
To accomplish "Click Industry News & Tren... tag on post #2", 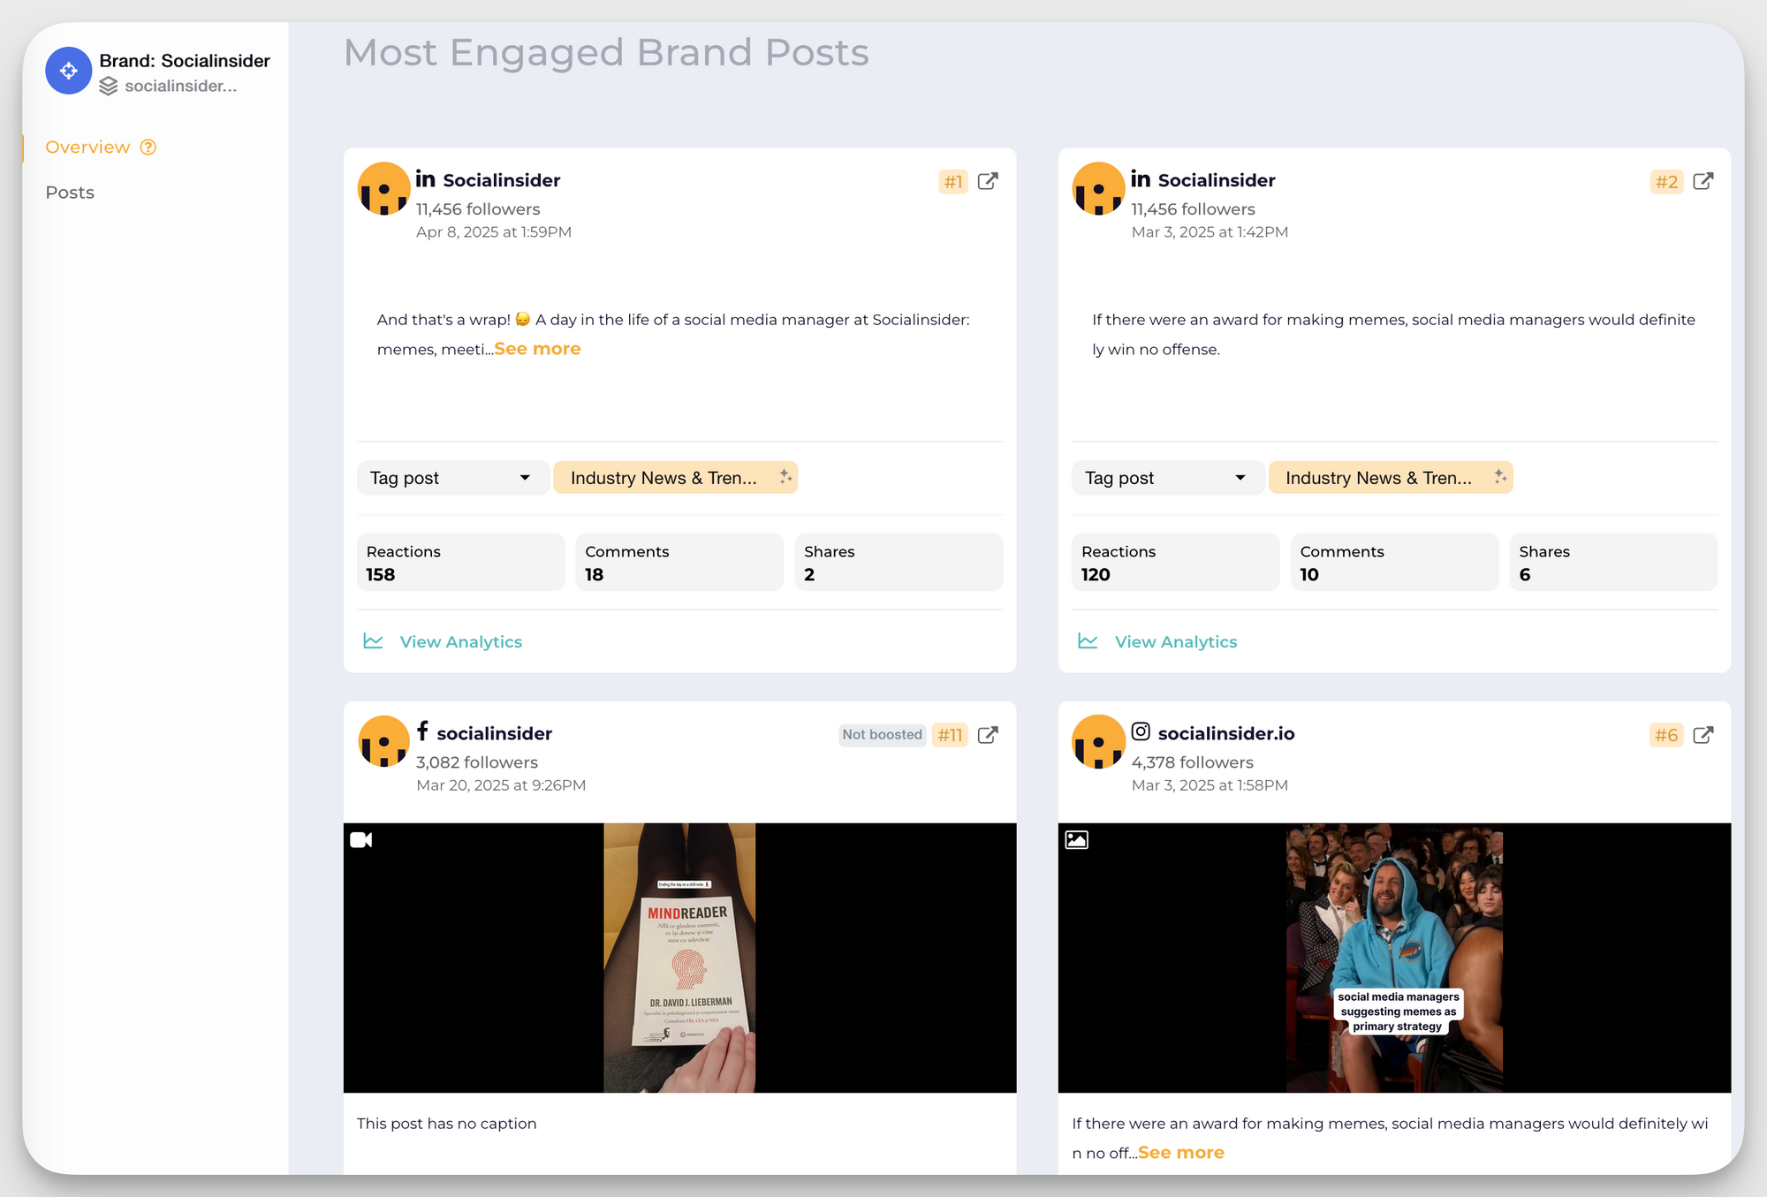I will tap(1390, 477).
